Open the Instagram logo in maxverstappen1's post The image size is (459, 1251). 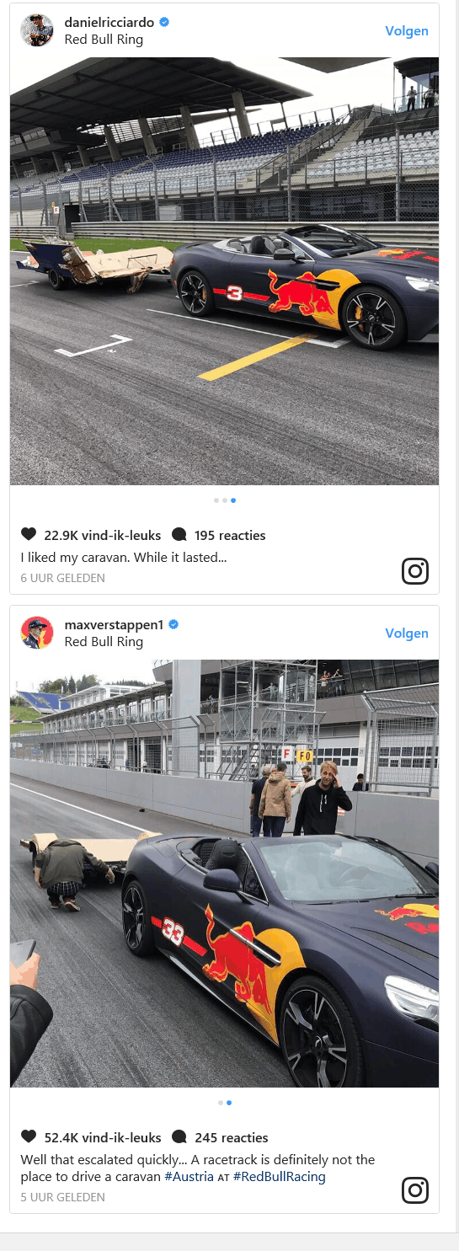415,1190
